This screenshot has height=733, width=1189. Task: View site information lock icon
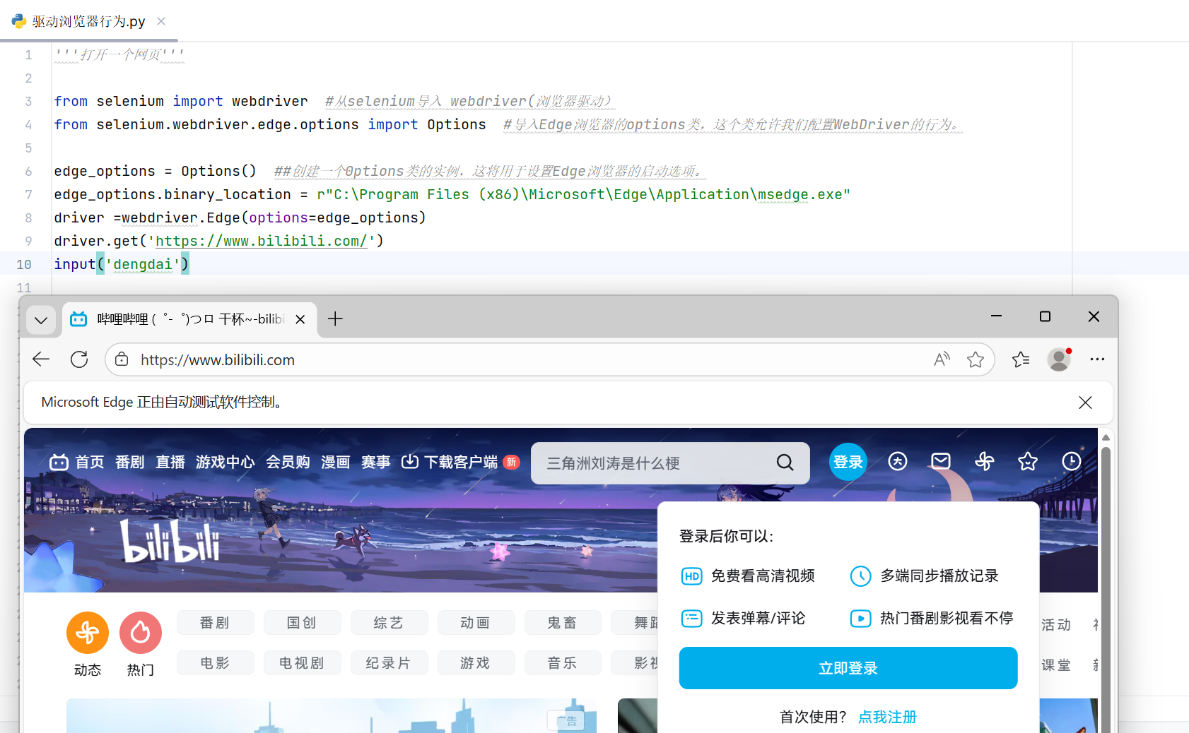click(x=122, y=359)
